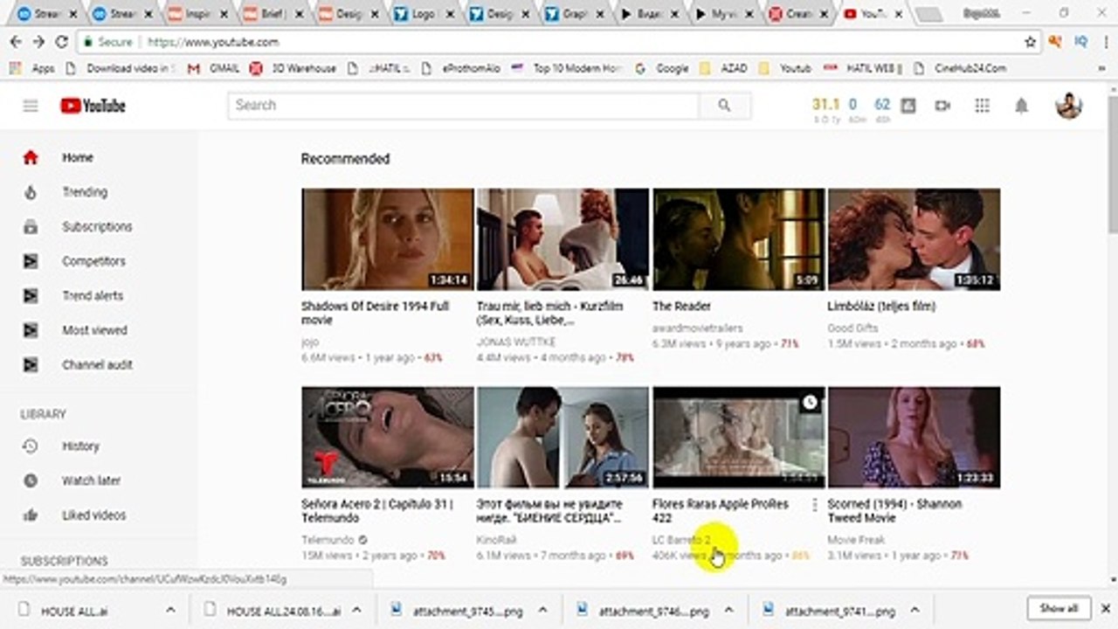Click Show all downloads button
The width and height of the screenshot is (1118, 629).
coord(1059,608)
